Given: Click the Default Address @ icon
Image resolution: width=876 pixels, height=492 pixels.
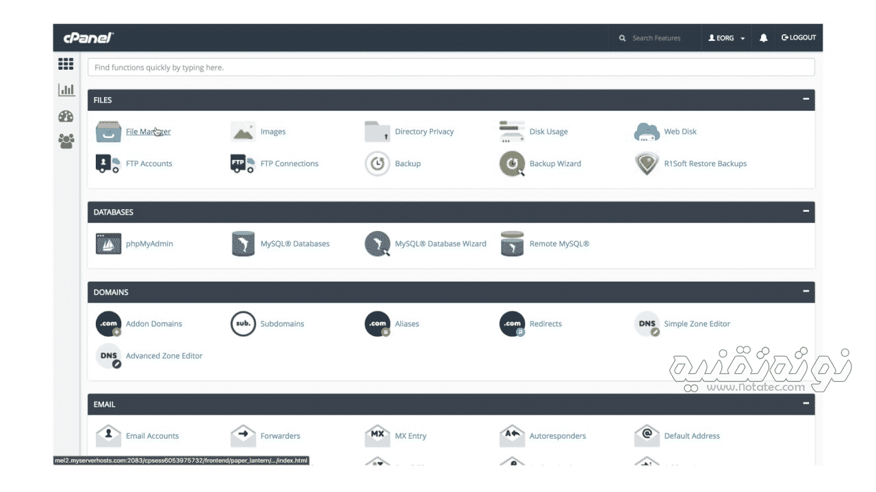Looking at the screenshot, I should pyautogui.click(x=647, y=435).
